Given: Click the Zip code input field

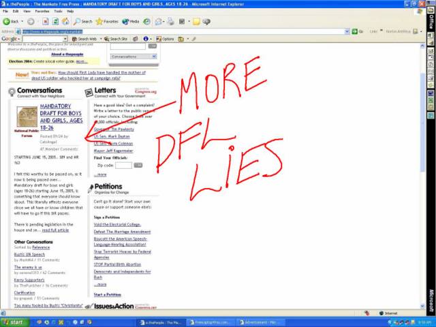Looking at the screenshot, I should (123, 166).
